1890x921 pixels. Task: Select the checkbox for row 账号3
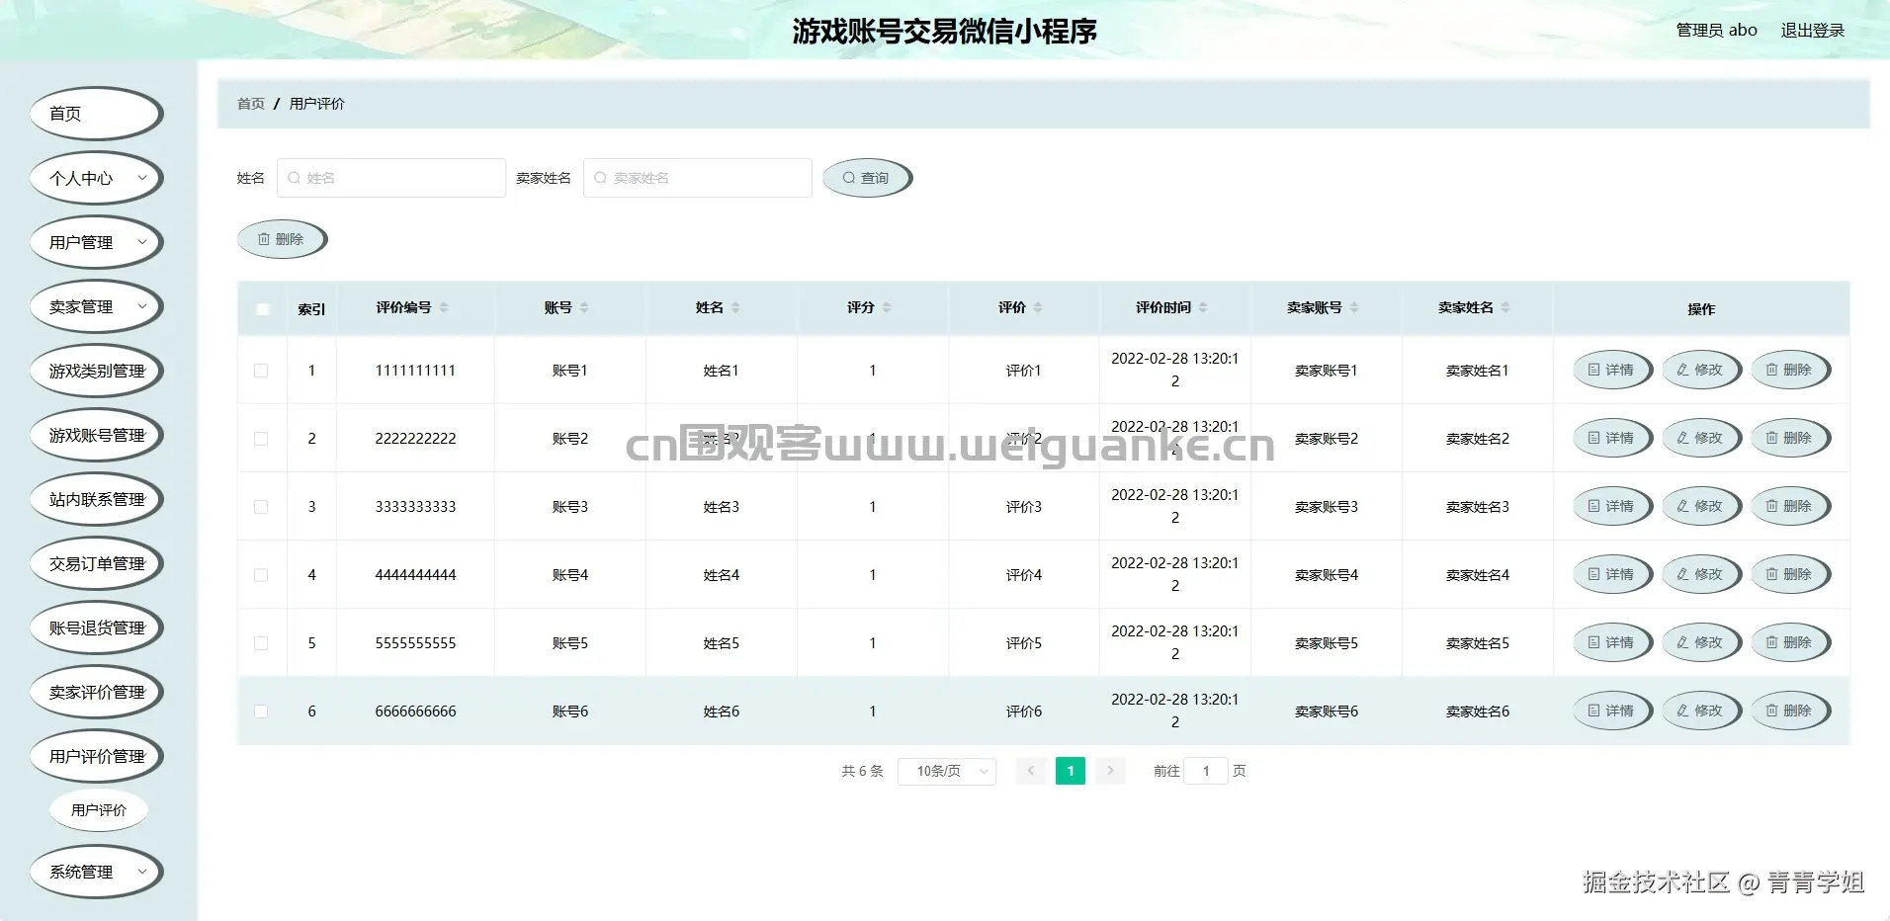coord(261,507)
